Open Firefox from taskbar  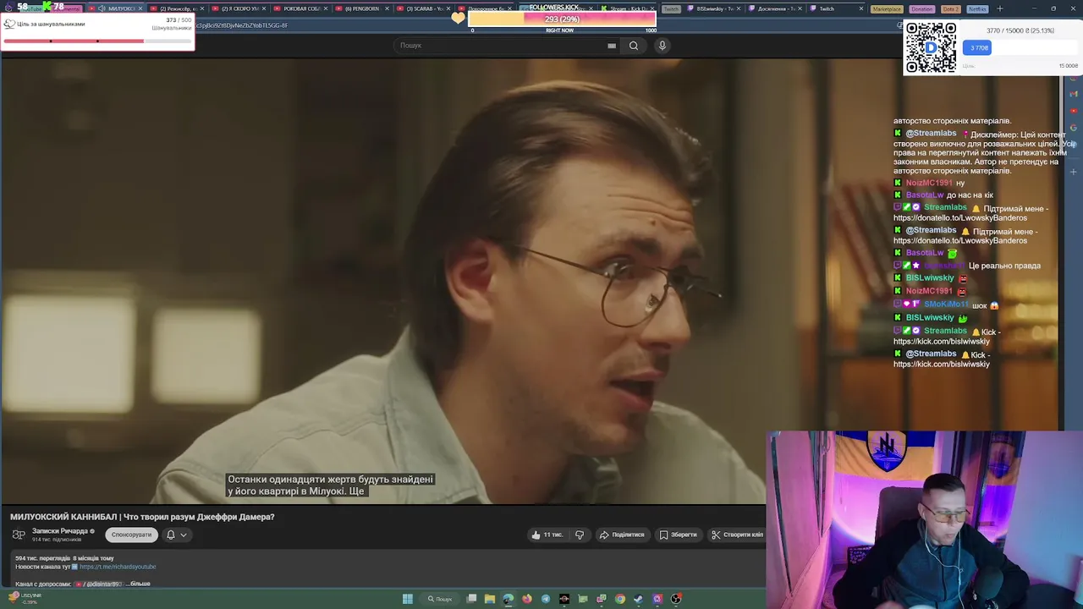point(527,599)
